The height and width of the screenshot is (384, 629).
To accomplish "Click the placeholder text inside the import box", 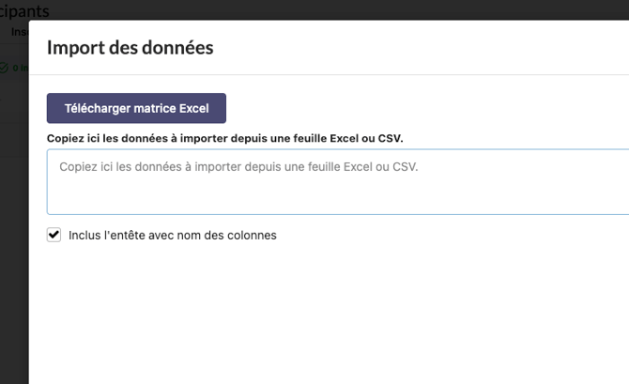I will (238, 167).
